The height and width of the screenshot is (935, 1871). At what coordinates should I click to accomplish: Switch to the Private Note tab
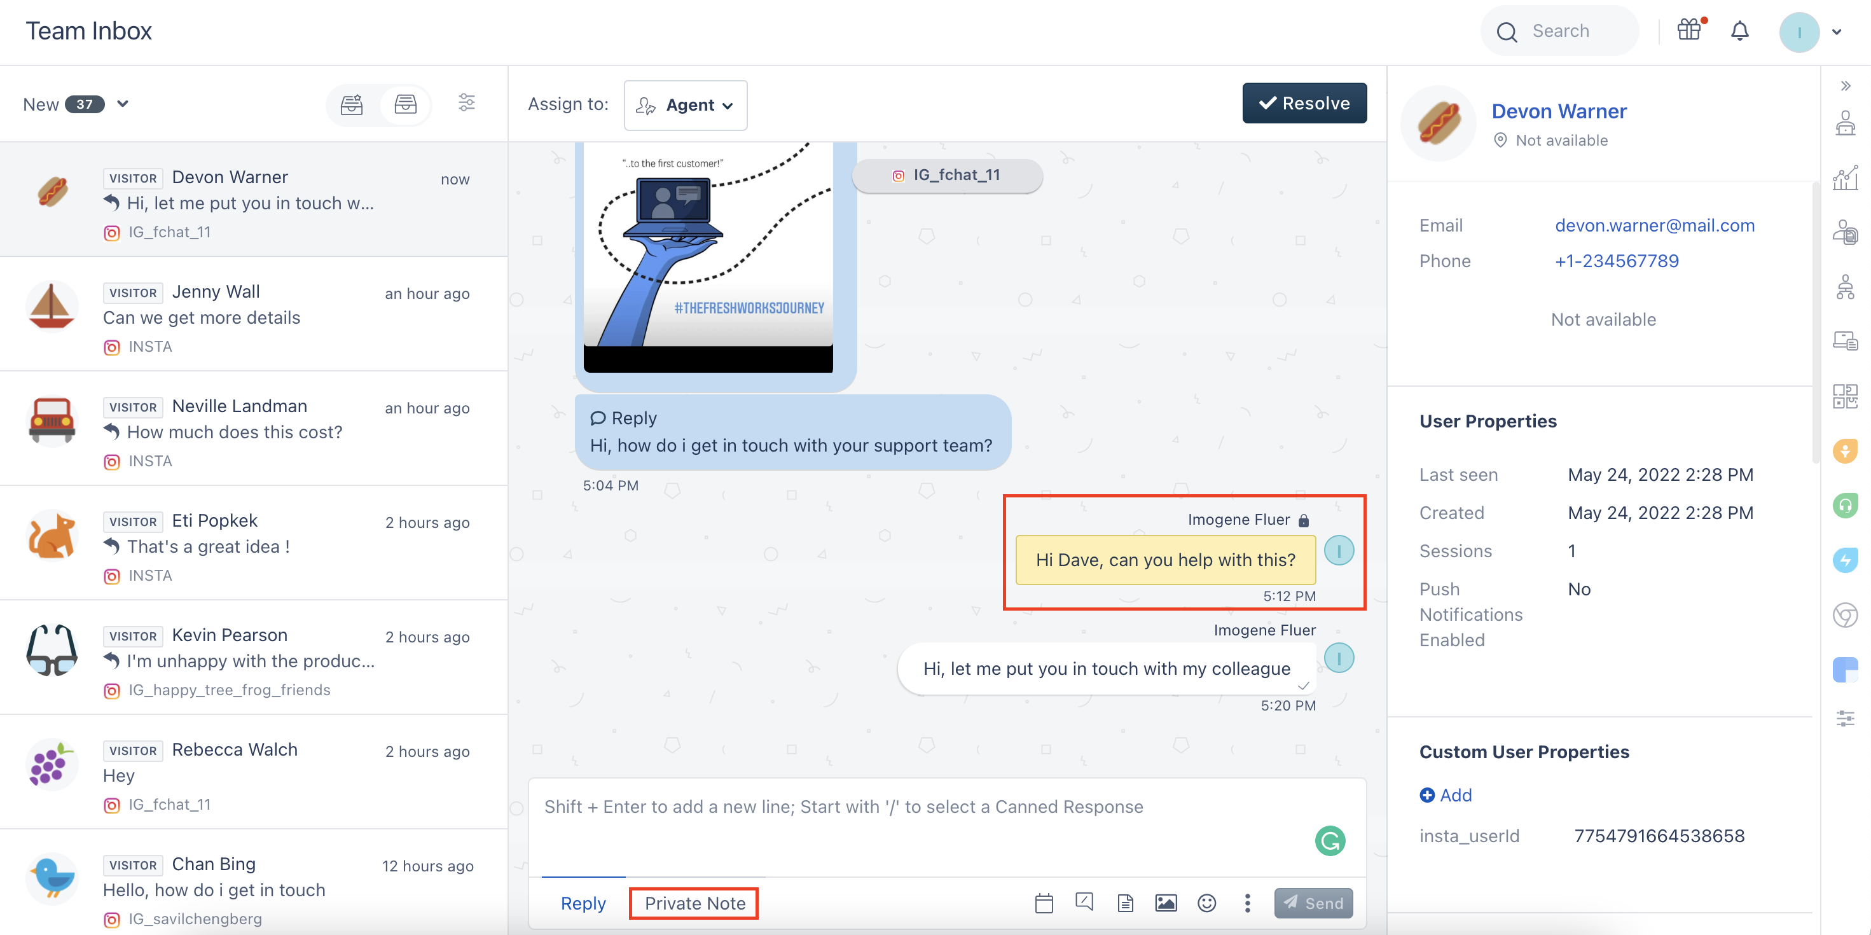694,903
